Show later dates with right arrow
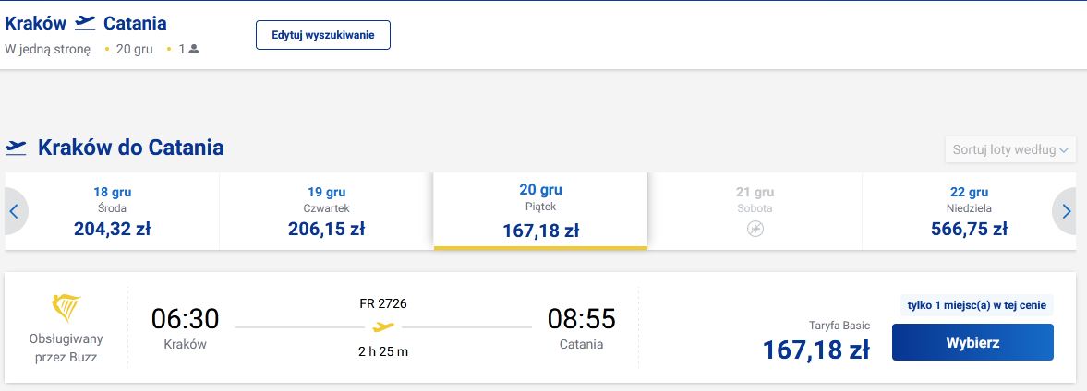 coord(1066,211)
